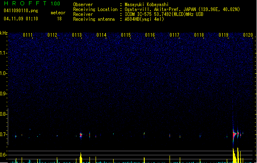257x163 pixels.
Task: Click the 0.6 kHz frequency label
Action: pos(3,155)
